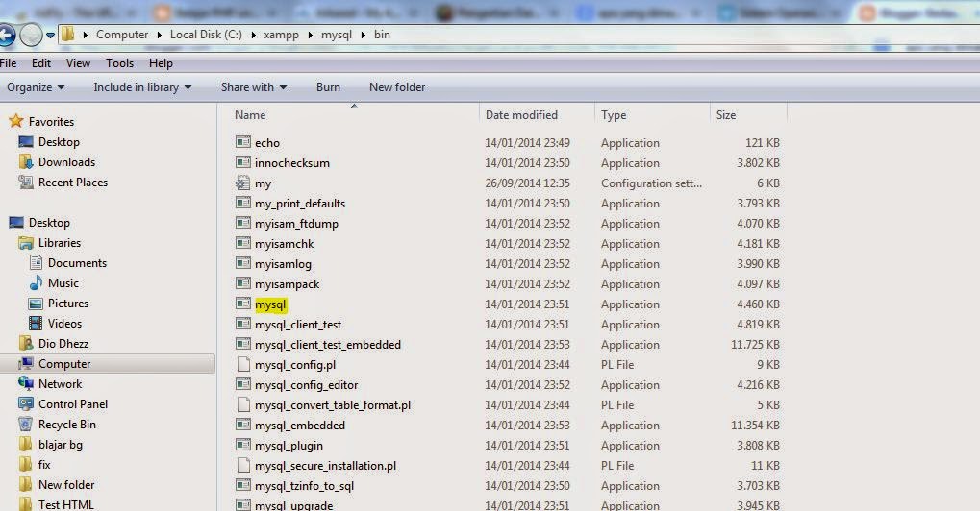Viewport: 980px width, 511px height.
Task: Select Test HTML folder in sidebar
Action: click(65, 505)
